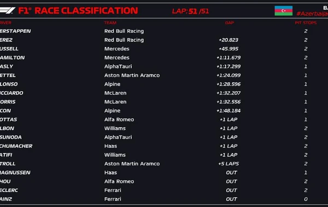Click Bottas' Alfa Romeo team name
The image size is (328, 207).
(119, 119)
